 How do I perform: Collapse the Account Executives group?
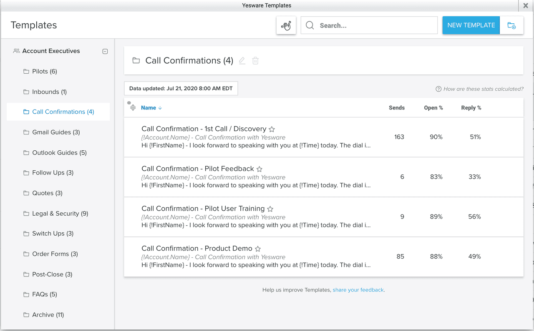105,51
